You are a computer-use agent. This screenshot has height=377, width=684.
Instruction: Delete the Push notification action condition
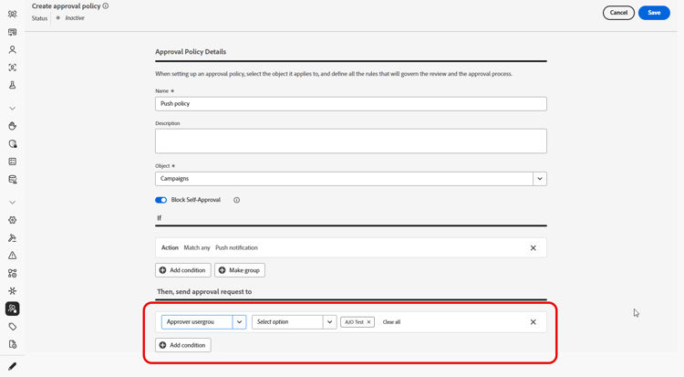pyautogui.click(x=534, y=248)
